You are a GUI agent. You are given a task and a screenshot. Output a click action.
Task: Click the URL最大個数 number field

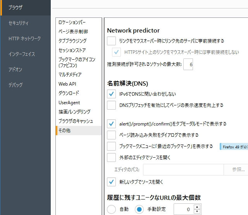pyautogui.click(x=183, y=209)
